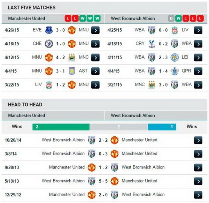Click Chelsea crest in 4/18/15 match
The width and height of the screenshot is (209, 203).
49,44
